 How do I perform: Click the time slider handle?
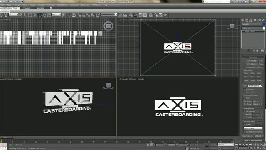click(7, 137)
